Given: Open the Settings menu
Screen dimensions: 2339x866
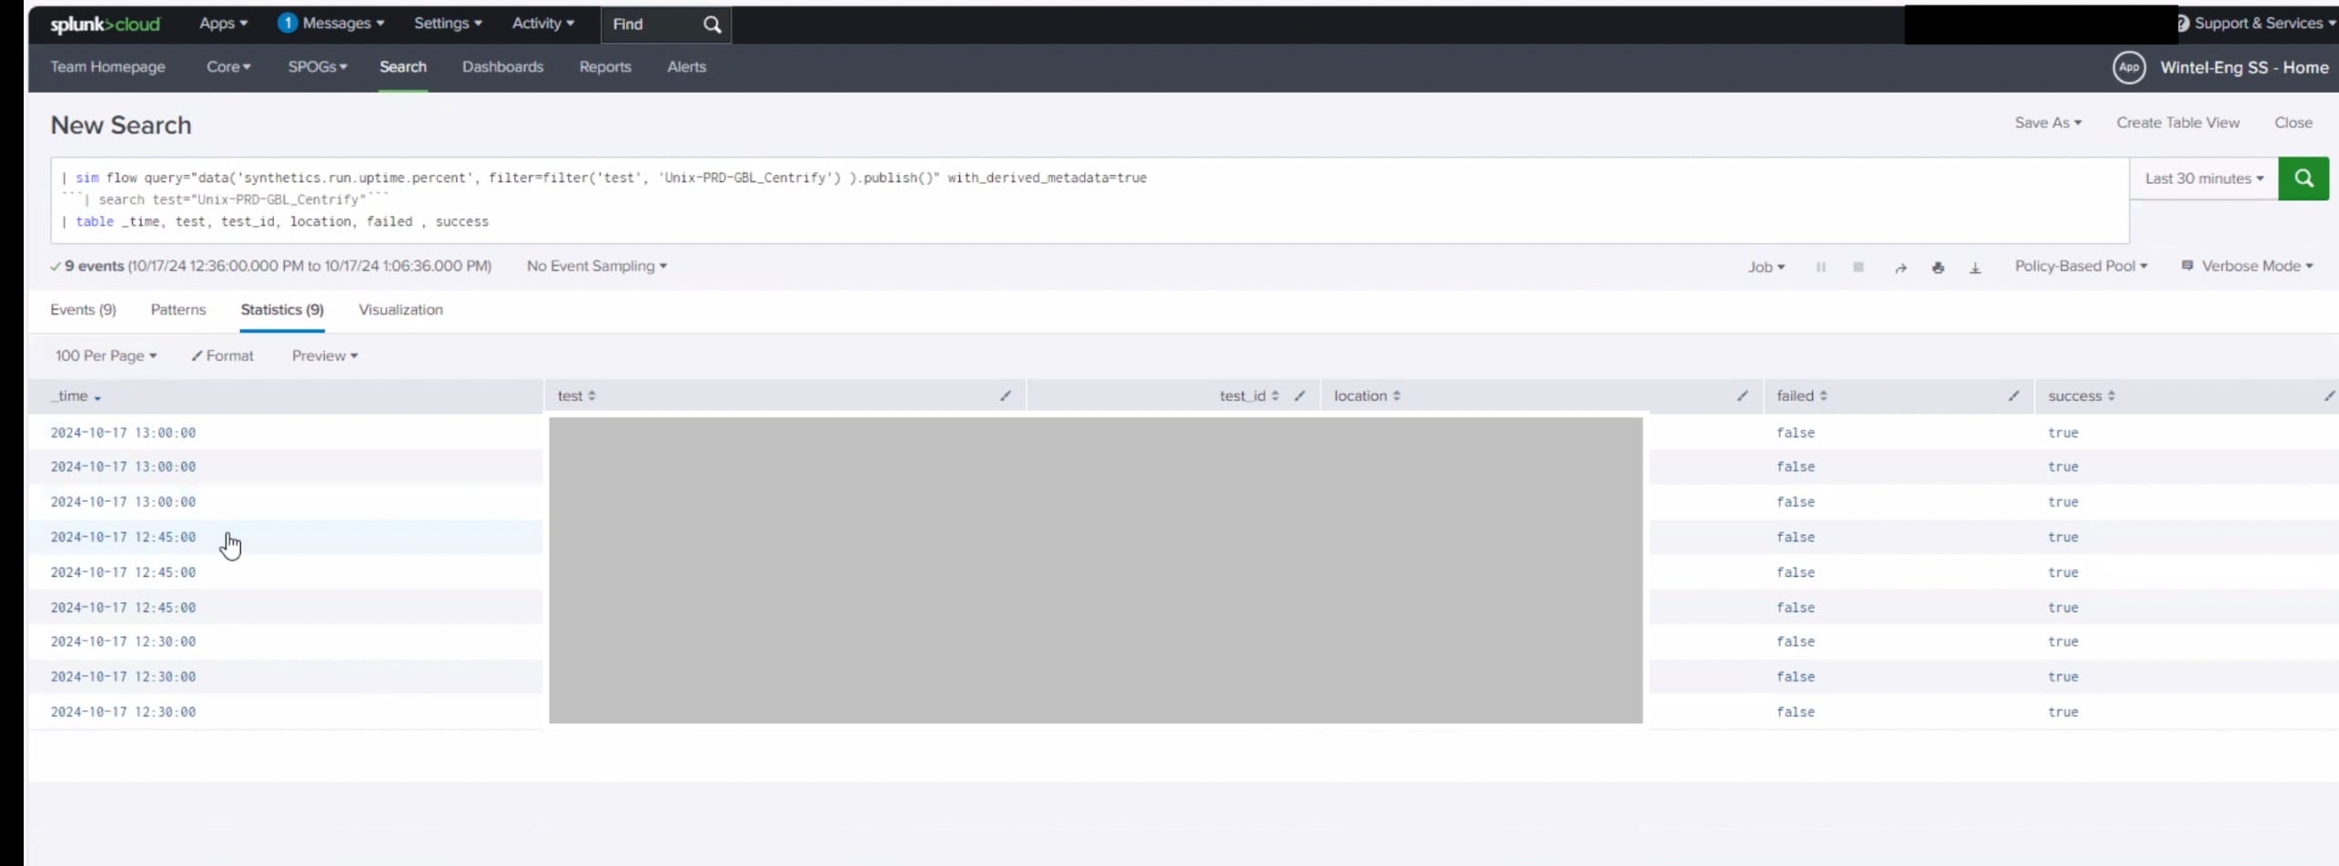Looking at the screenshot, I should pyautogui.click(x=448, y=24).
